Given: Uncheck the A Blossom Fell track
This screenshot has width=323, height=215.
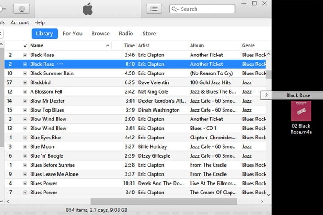Looking at the screenshot, I should [25, 91].
